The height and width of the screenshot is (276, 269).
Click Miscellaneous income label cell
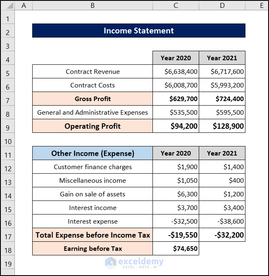93,181
